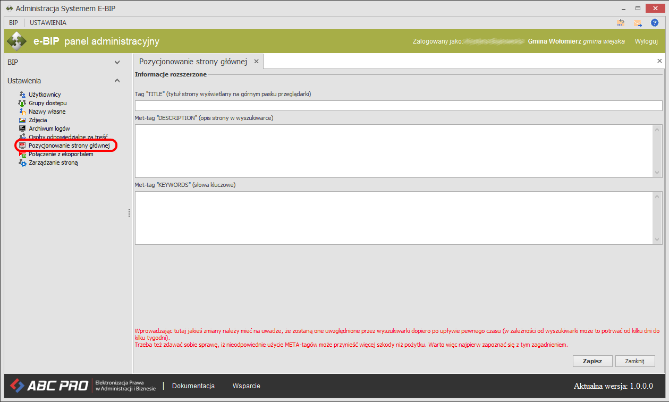669x402 pixels.
Task: Expand the BIP sidebar section chevron
Action: tap(117, 62)
